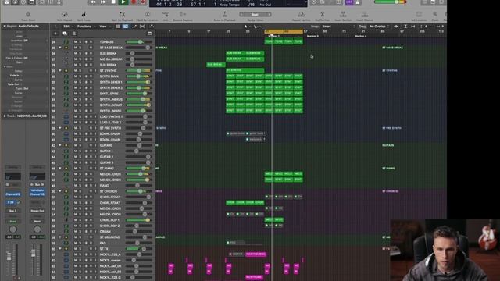Open the Functions menu in the tracks area
Viewport: 500px width, 281px height.
[84, 27]
